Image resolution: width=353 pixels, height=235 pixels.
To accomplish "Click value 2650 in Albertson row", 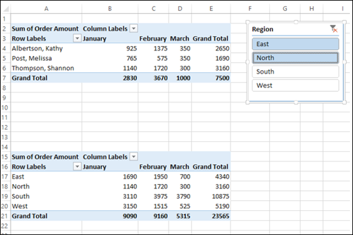I will 222,48.
